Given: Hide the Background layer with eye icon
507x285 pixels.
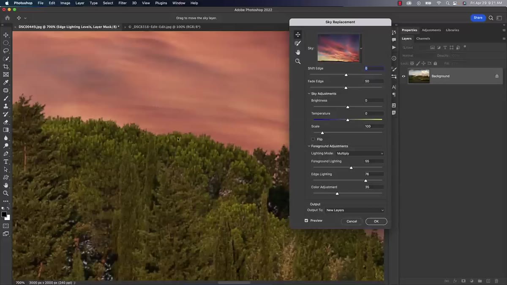Looking at the screenshot, I should coord(403,76).
